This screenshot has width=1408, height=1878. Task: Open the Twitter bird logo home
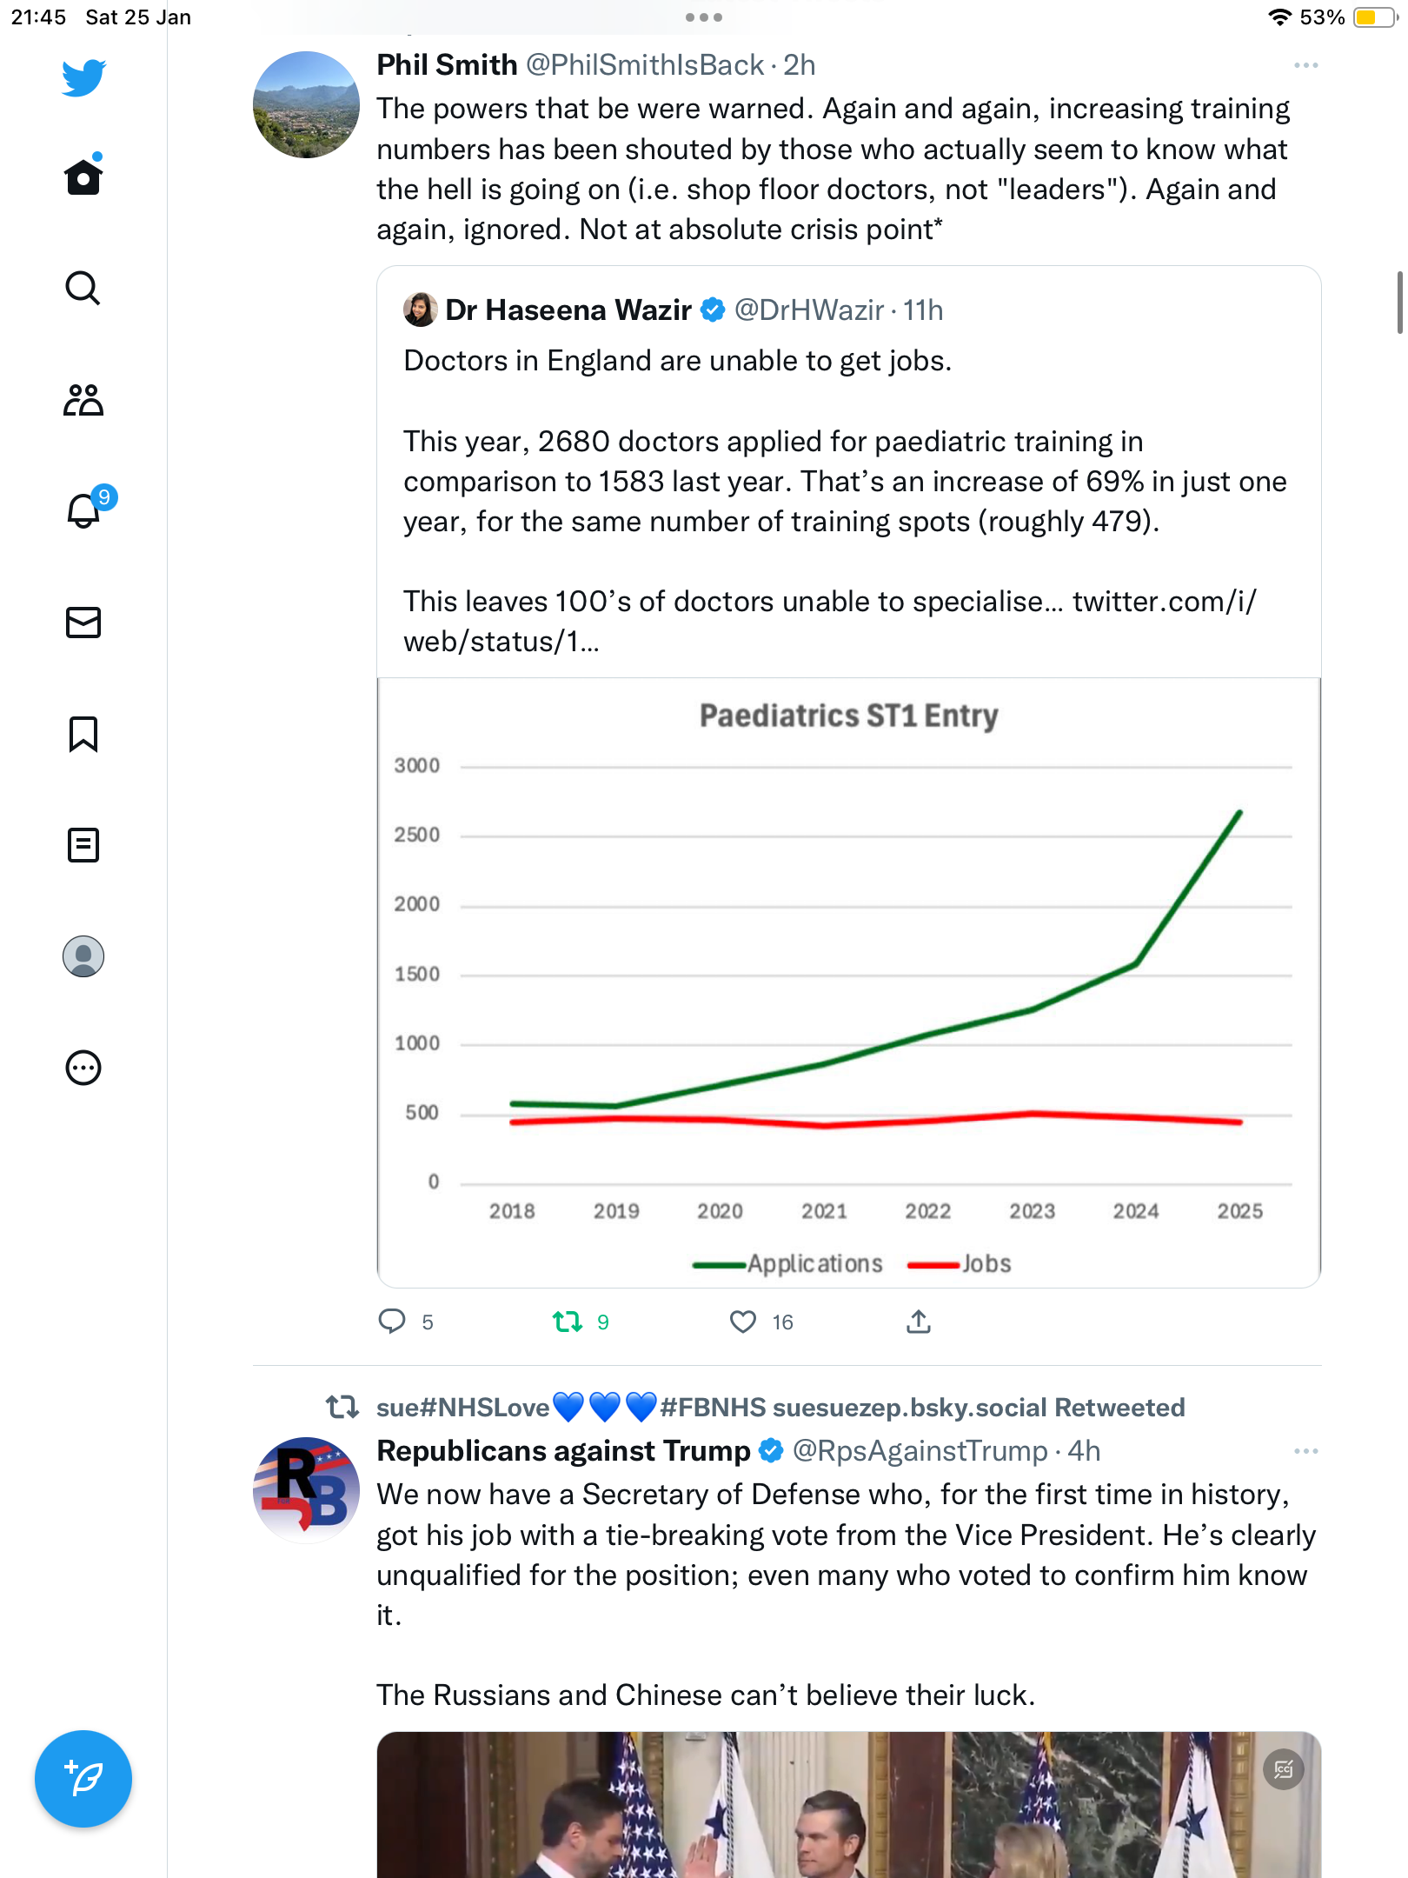click(83, 77)
